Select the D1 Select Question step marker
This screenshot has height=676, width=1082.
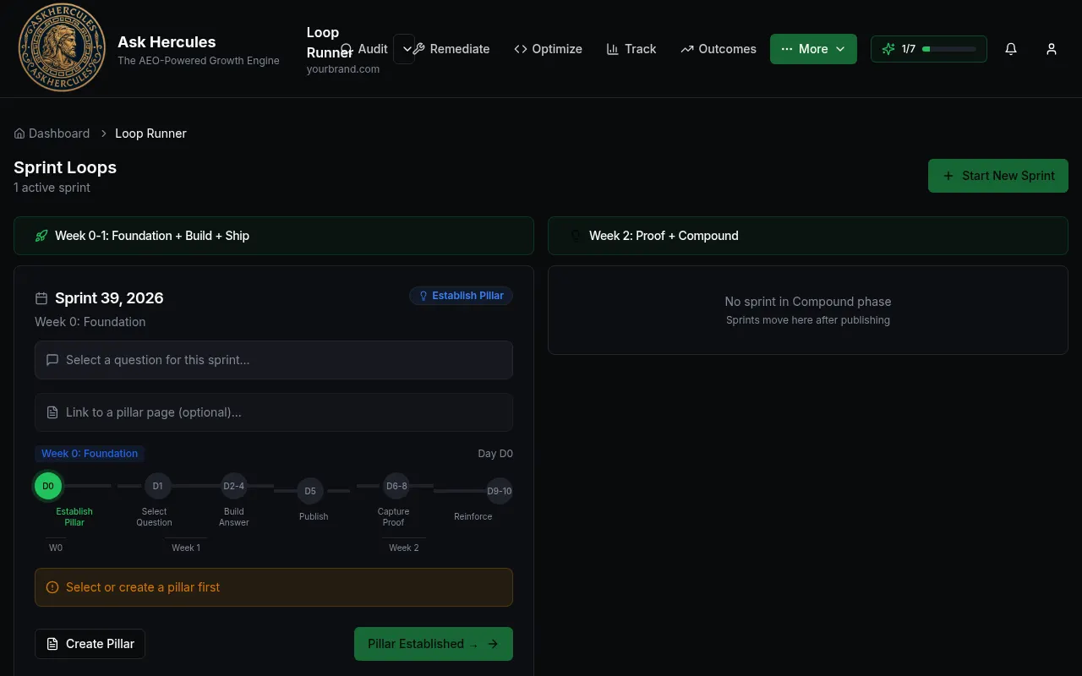(157, 486)
